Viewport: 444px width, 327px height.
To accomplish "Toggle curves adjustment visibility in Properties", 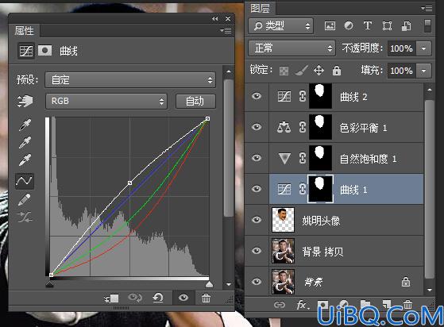I will [183, 298].
